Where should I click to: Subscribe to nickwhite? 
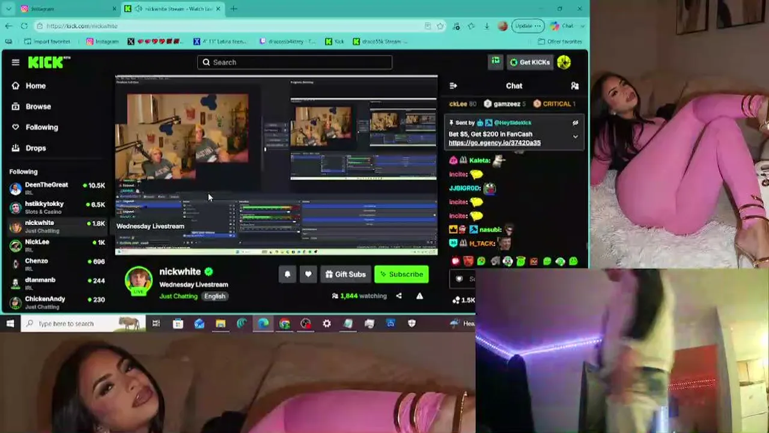click(401, 274)
